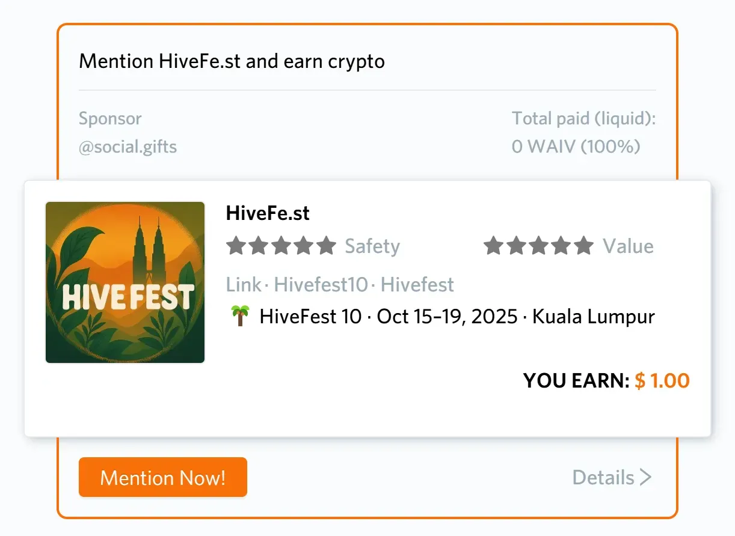Expand details using the chevron arrow
Viewport: 735px width, 536px height.
(646, 478)
